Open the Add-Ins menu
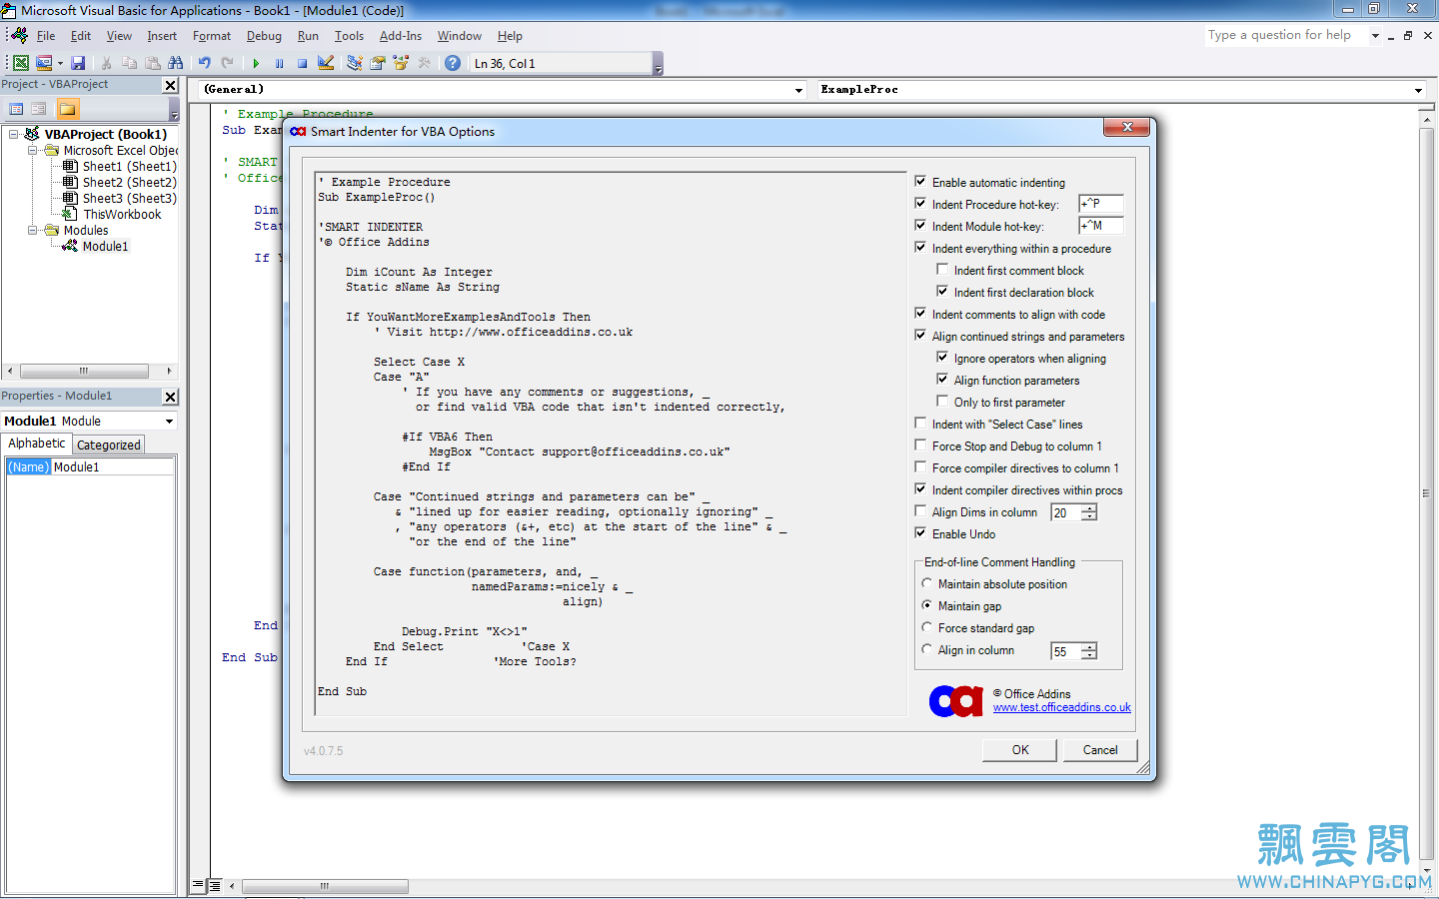Image resolution: width=1439 pixels, height=899 pixels. [x=401, y=36]
